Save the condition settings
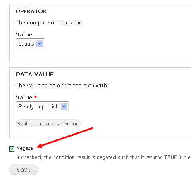 pos(24,170)
